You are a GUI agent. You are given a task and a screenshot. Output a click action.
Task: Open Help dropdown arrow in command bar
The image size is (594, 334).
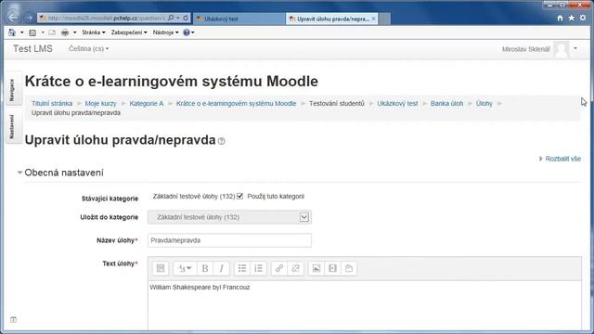pos(193,32)
